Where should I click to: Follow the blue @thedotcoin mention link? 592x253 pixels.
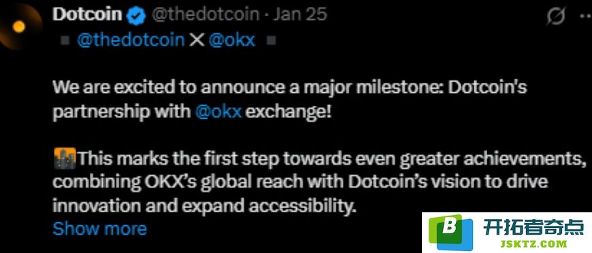[x=131, y=41]
